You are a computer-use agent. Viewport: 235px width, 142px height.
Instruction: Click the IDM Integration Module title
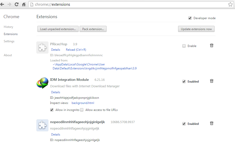click(69, 80)
